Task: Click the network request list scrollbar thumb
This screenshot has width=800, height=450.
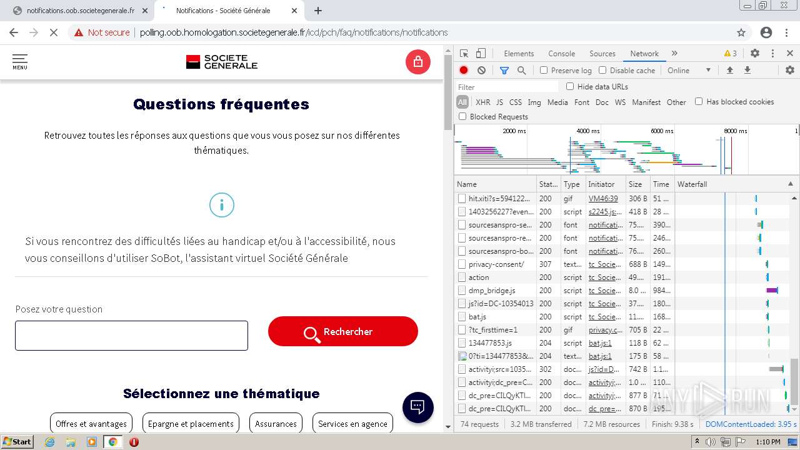Action: pyautogui.click(x=794, y=381)
